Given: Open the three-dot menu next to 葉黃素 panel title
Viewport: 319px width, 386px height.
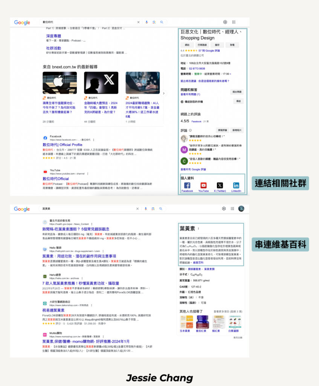Looking at the screenshot, I should pyautogui.click(x=198, y=229).
